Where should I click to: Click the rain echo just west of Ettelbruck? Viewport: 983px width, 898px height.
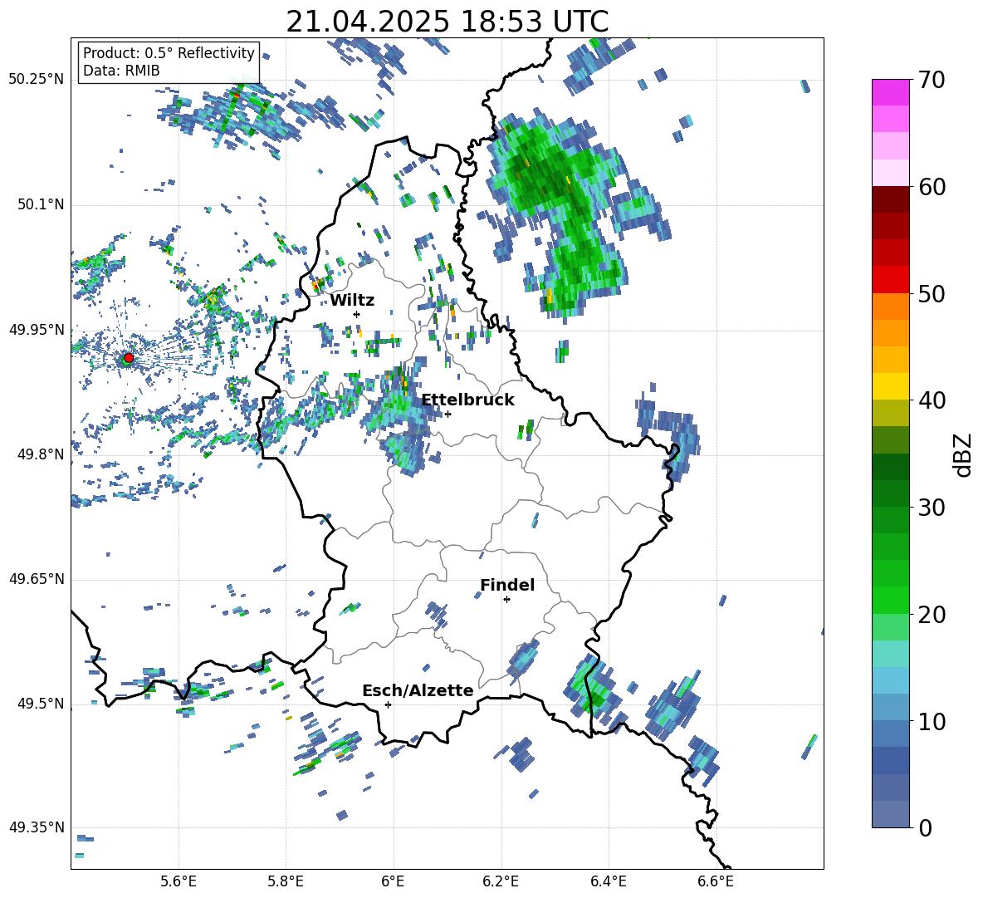tap(400, 420)
